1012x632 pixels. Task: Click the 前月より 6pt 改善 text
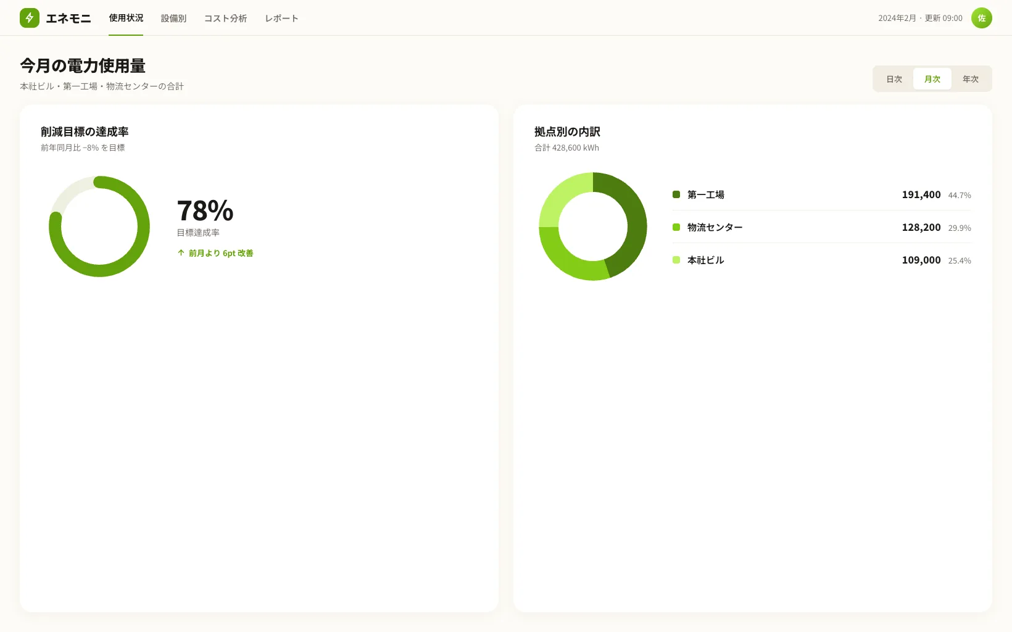click(221, 253)
